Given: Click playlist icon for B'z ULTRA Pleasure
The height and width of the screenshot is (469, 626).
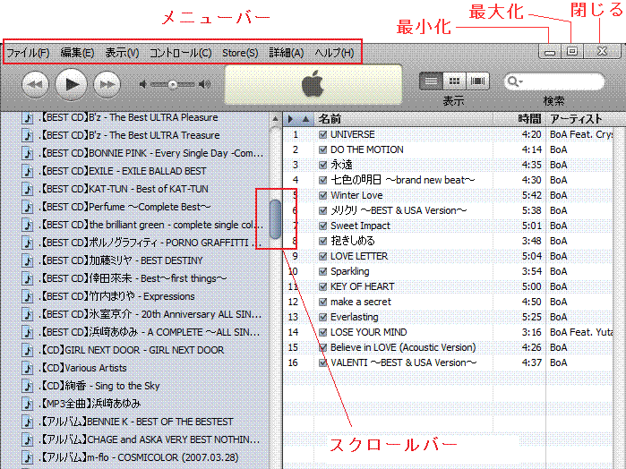Looking at the screenshot, I should click(x=28, y=118).
